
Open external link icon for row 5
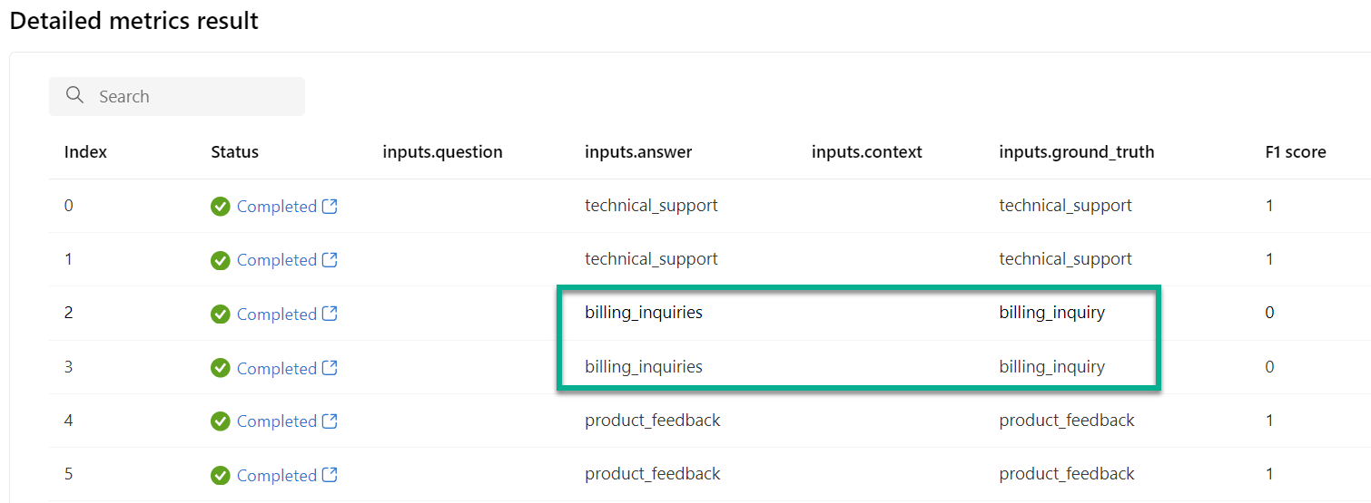(330, 475)
